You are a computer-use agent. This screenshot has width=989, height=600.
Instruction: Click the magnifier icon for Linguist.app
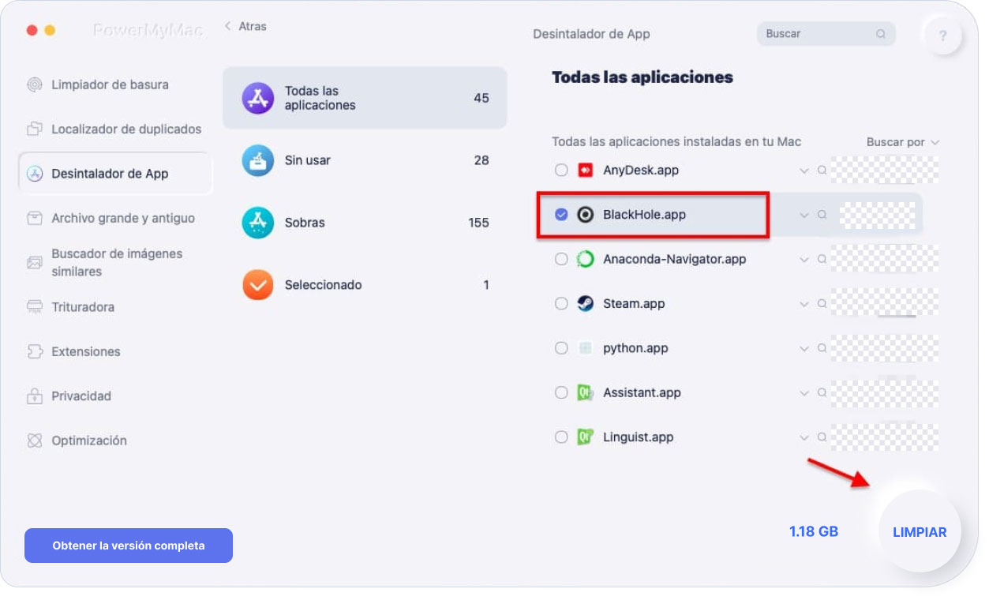(x=822, y=437)
